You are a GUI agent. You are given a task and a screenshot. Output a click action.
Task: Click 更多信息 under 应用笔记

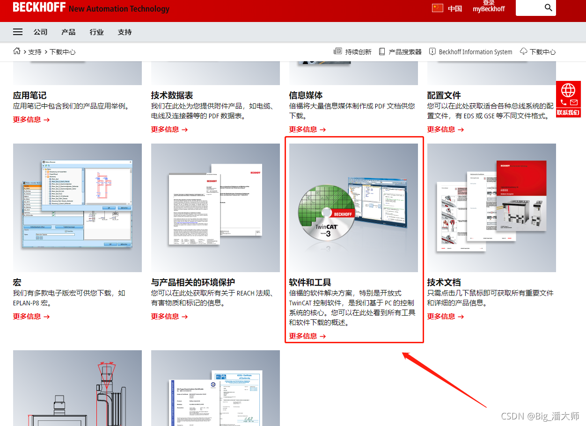[31, 120]
